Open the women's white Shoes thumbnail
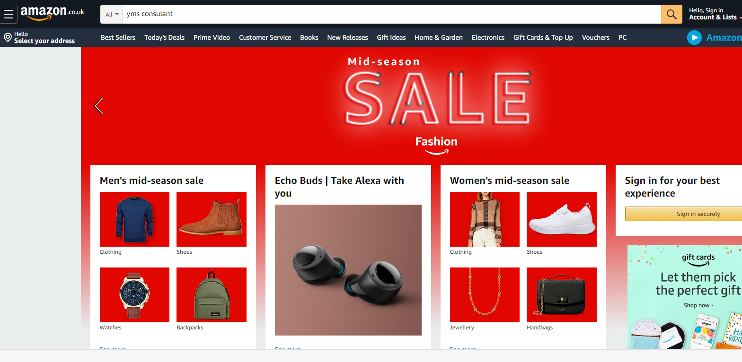 click(562, 219)
